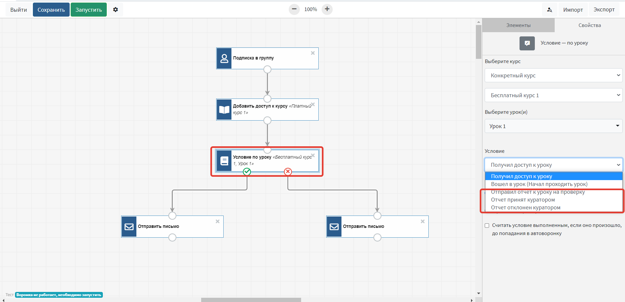Switch to the Элементы tab
Screen dimensions: 625x302
(518, 25)
